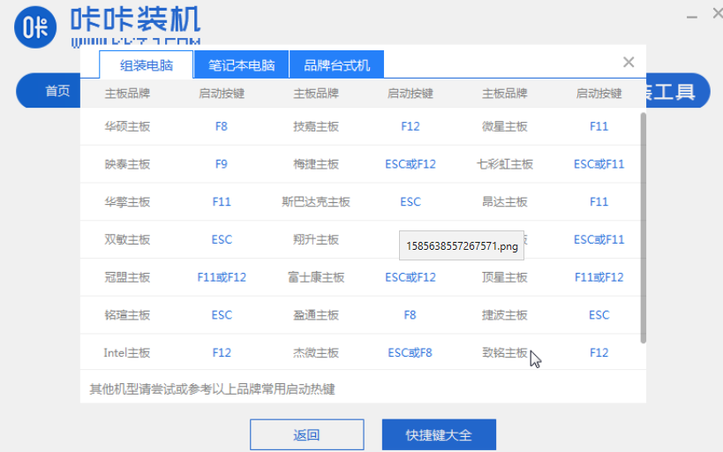The image size is (723, 452).
Task: Click the 咔咔装机 round logo icon
Action: coord(35,27)
